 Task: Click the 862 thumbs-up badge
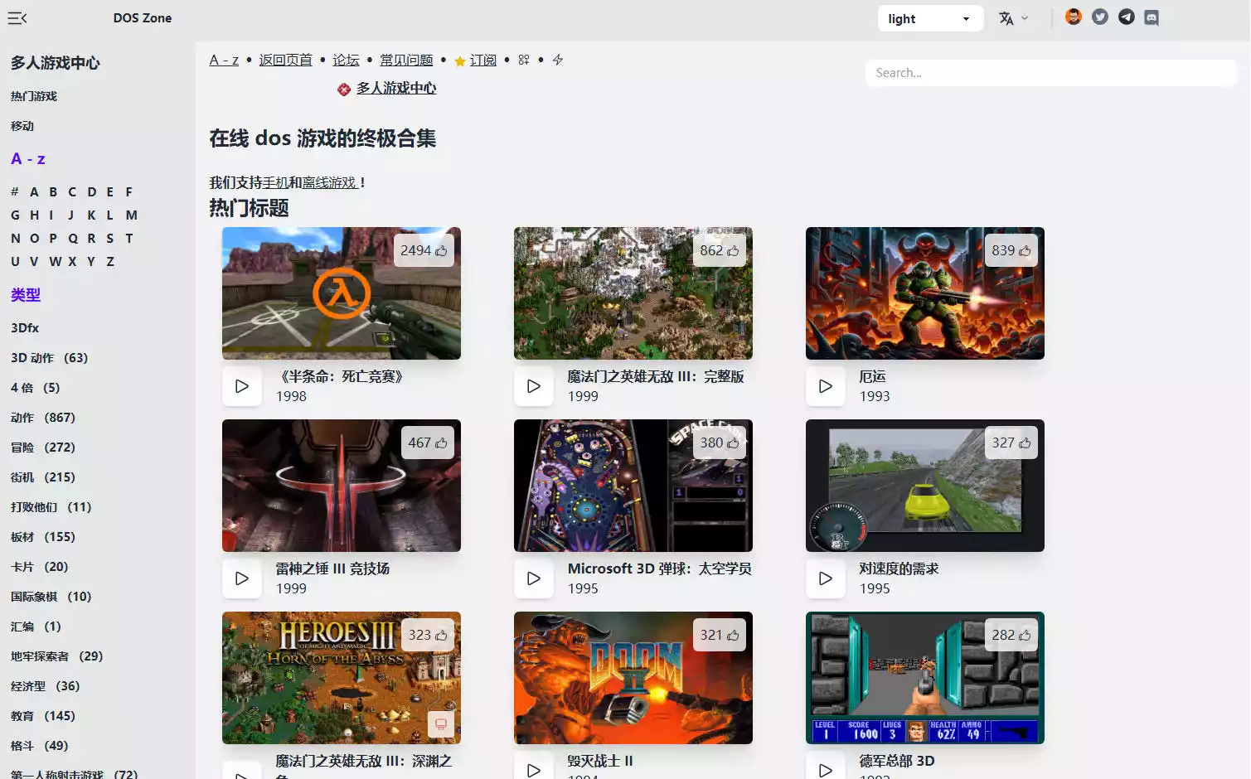point(720,250)
